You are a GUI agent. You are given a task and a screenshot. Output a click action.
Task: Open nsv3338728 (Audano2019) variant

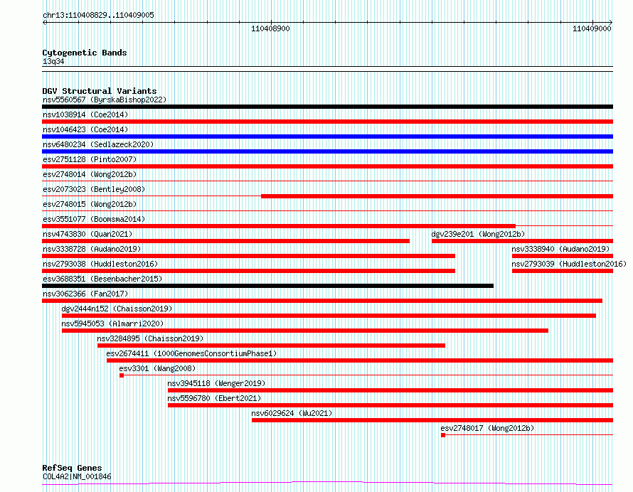(x=92, y=249)
